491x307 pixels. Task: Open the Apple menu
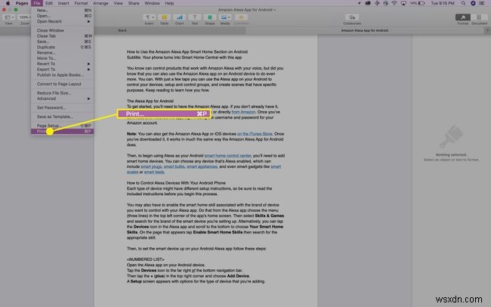[x=8, y=3]
